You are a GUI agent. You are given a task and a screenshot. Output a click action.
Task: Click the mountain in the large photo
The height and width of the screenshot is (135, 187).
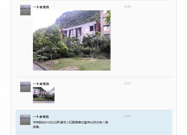(78, 18)
